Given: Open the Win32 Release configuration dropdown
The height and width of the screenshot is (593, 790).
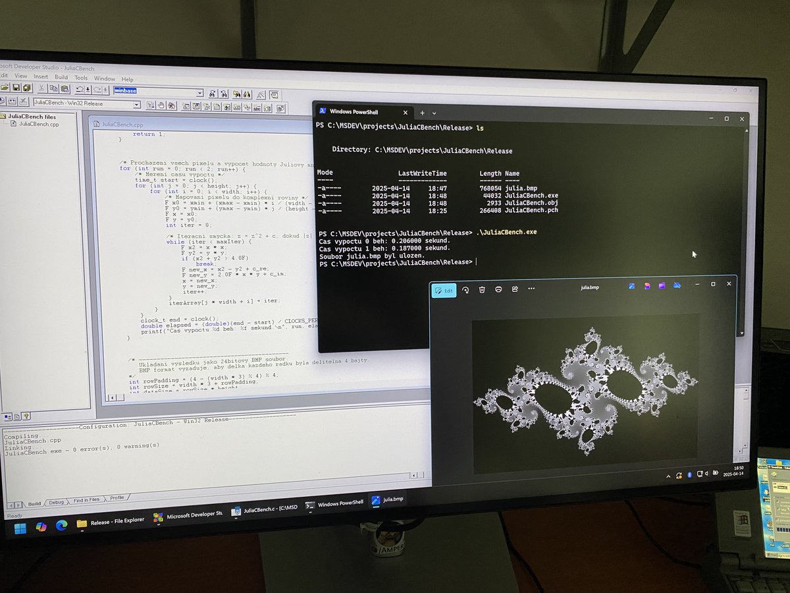Looking at the screenshot, I should pos(136,105).
